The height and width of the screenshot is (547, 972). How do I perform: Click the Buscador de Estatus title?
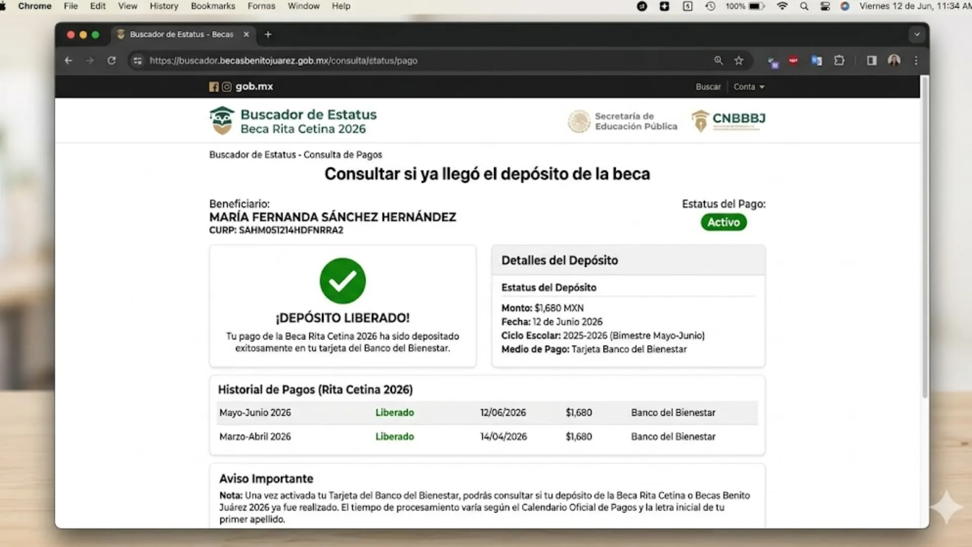click(x=309, y=114)
